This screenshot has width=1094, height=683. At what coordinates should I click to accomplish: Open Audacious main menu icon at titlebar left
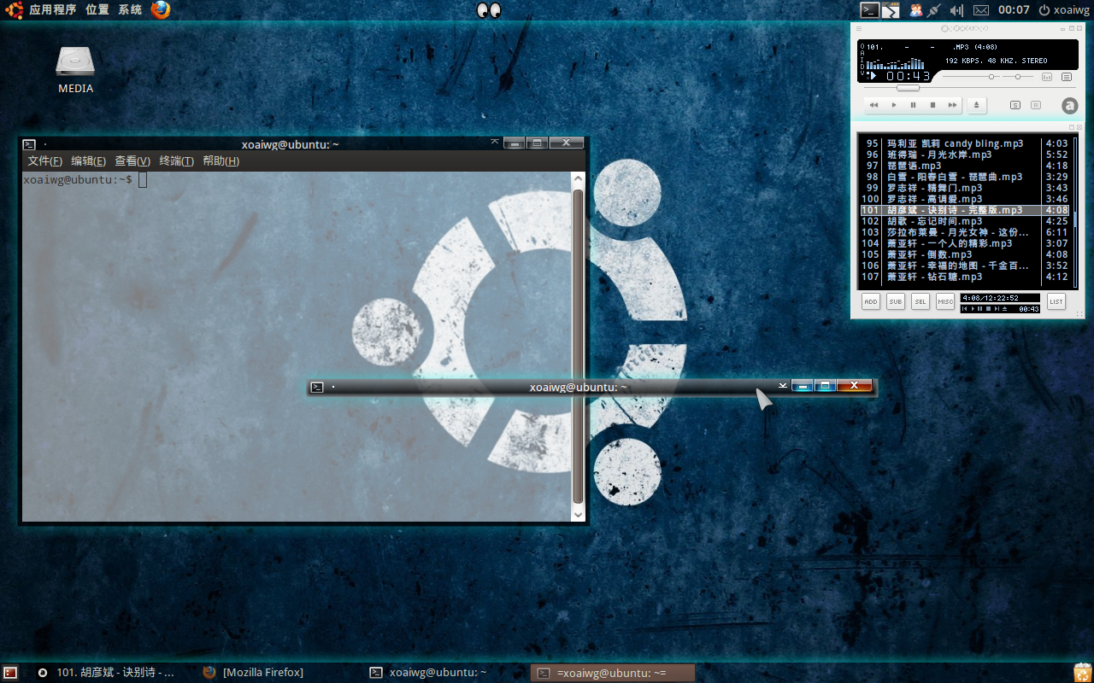coord(859,28)
